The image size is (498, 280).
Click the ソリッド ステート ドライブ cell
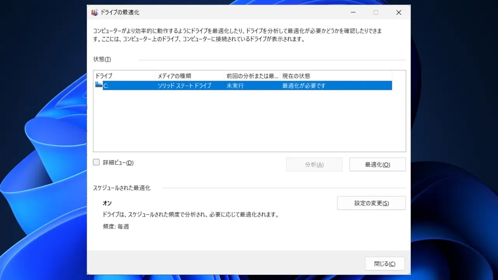tap(184, 86)
